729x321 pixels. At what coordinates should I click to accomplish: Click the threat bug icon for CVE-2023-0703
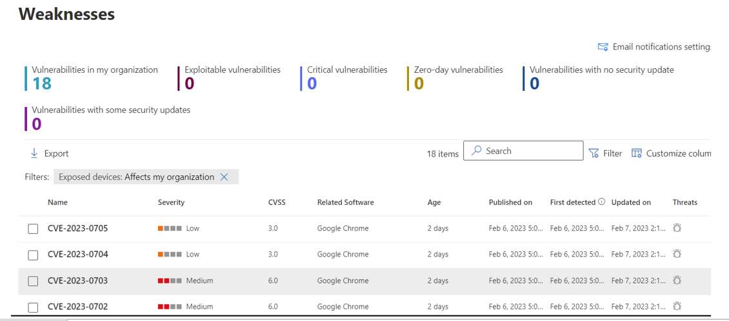[677, 280]
